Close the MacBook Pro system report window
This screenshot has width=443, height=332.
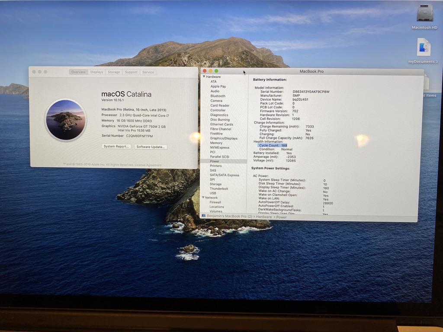(x=205, y=71)
